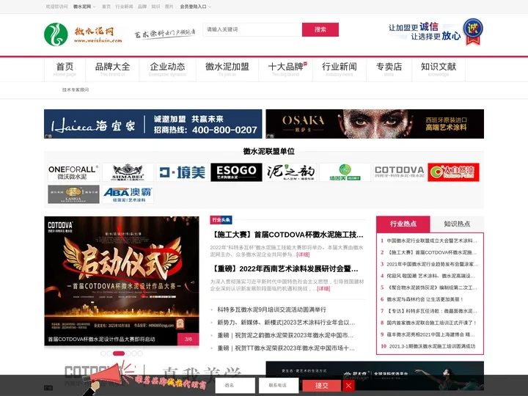This screenshot has width=528, height=396.
Task: Click the blue 诚 integrity badge icon
Action: pos(473,32)
